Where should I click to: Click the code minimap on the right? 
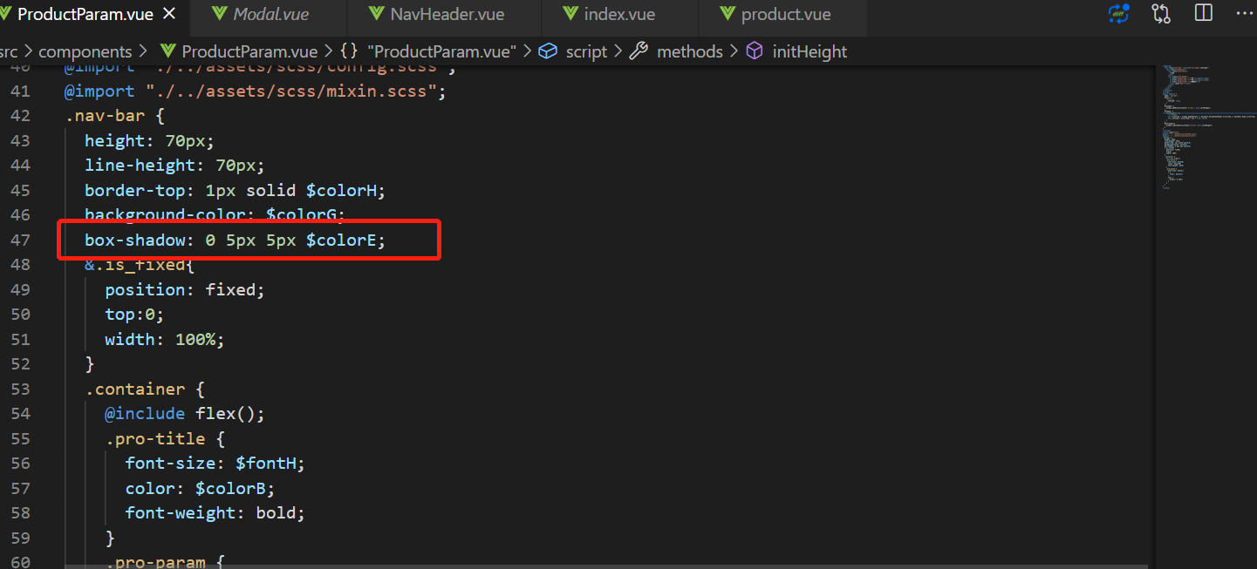point(1208,126)
